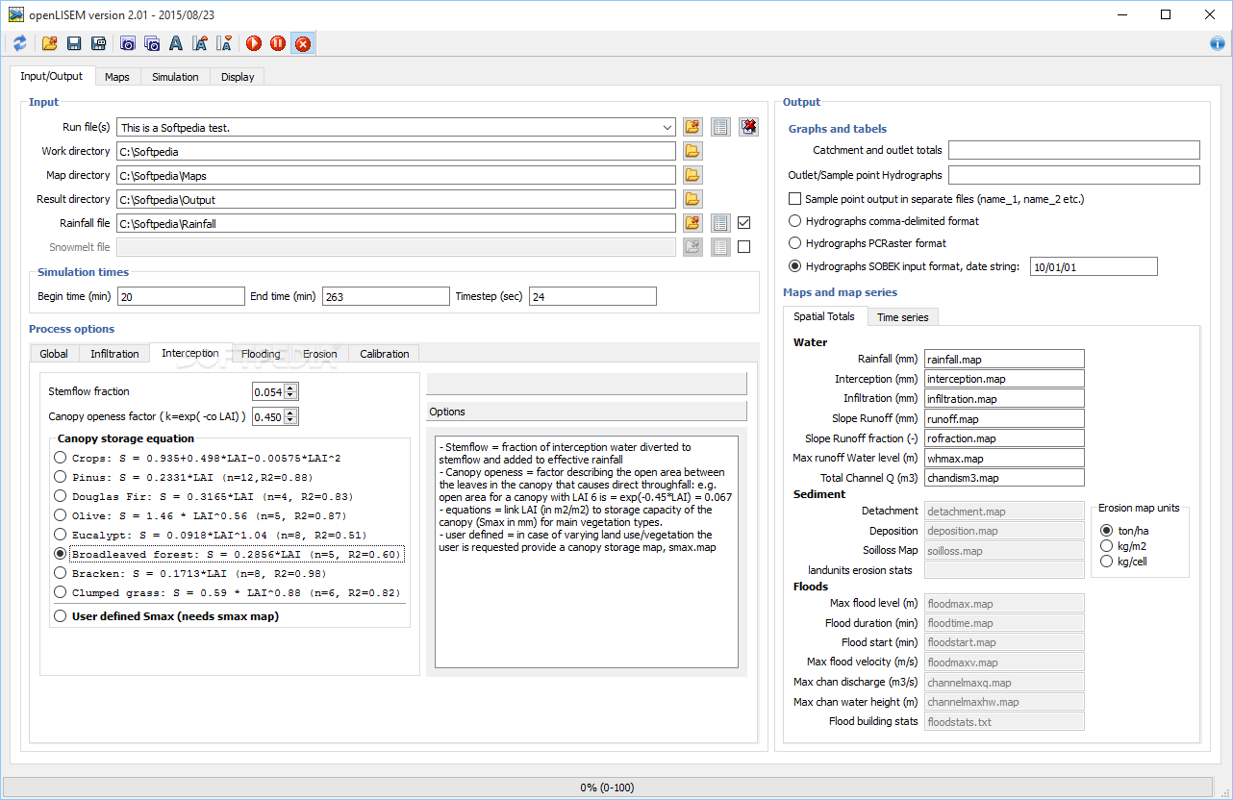Browse for Work directory folder
This screenshot has width=1233, height=800.
coord(692,151)
